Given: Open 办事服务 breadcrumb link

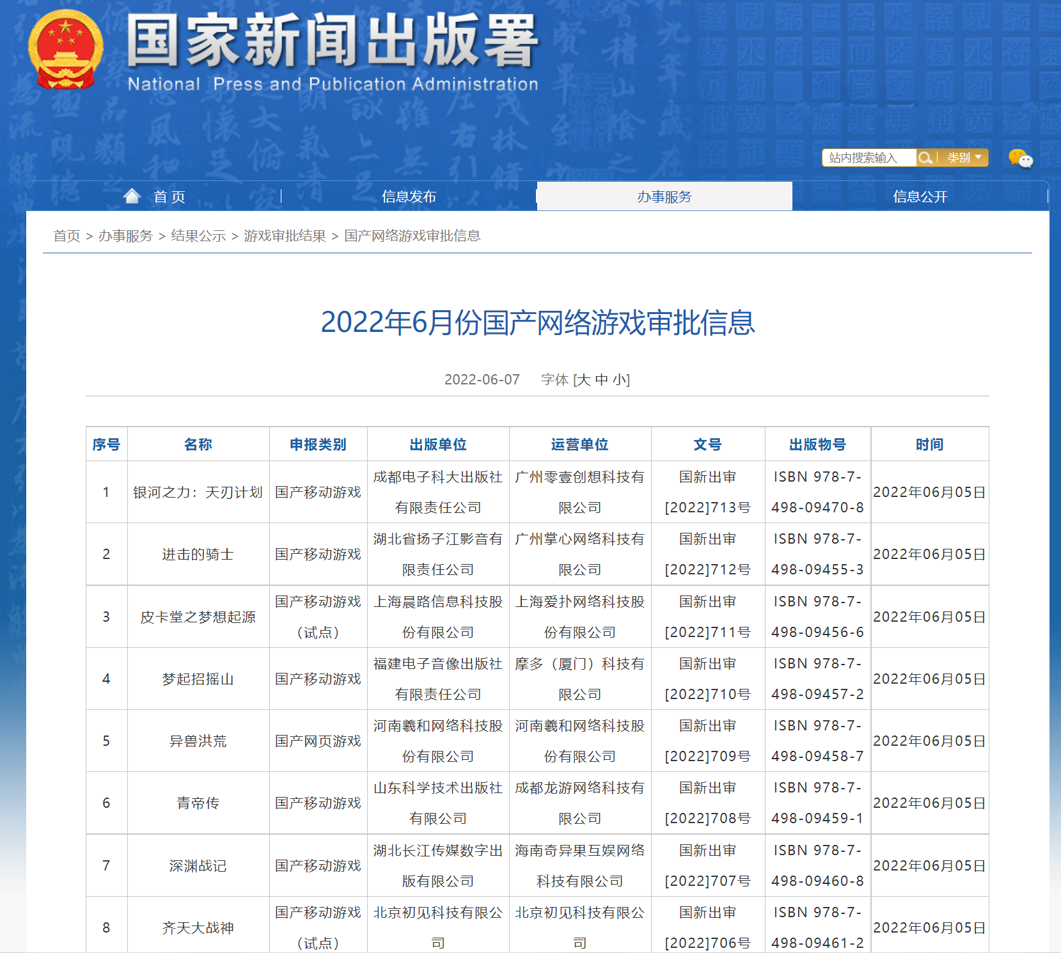Looking at the screenshot, I should [x=125, y=236].
